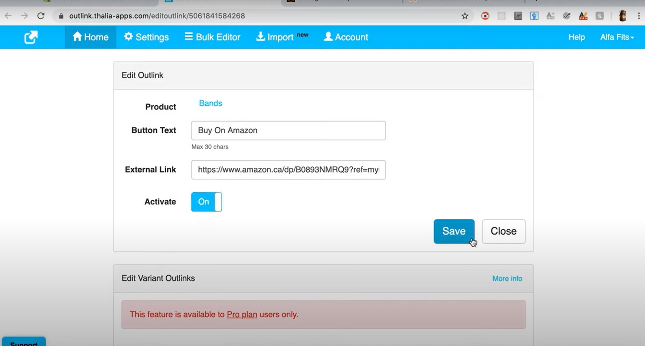Click the CamelCamelCamel camel extension icon

[x=518, y=16]
